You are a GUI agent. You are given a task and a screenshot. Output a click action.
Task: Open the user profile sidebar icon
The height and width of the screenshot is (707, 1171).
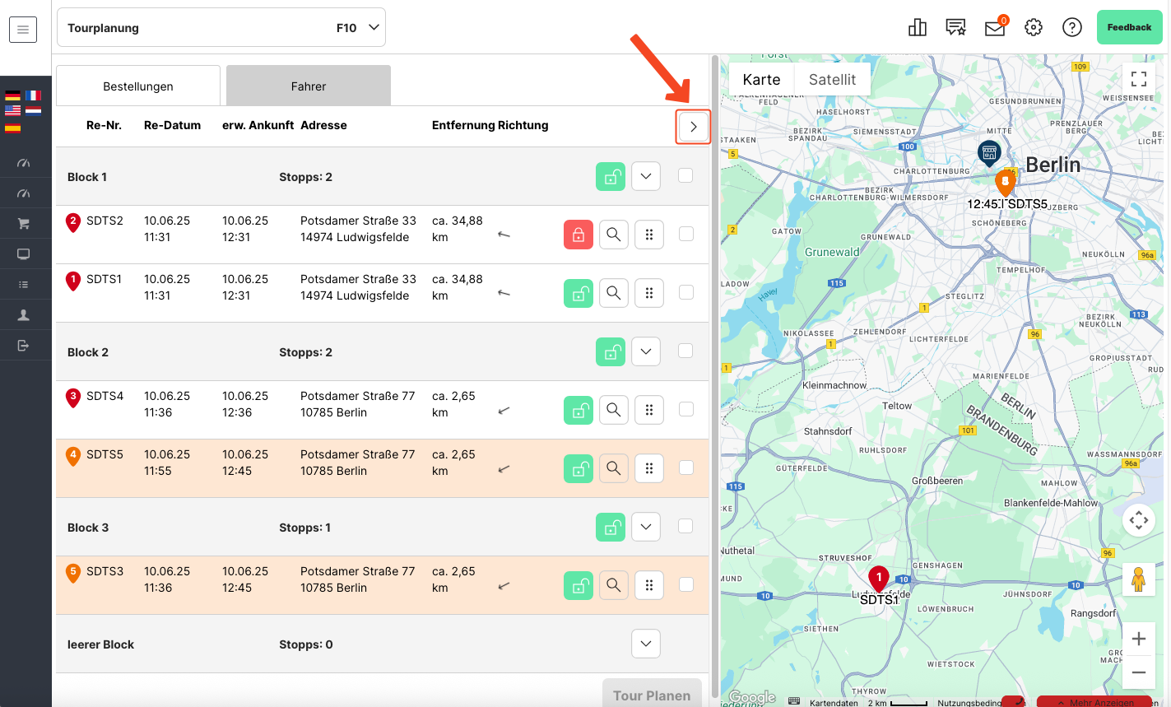click(23, 314)
